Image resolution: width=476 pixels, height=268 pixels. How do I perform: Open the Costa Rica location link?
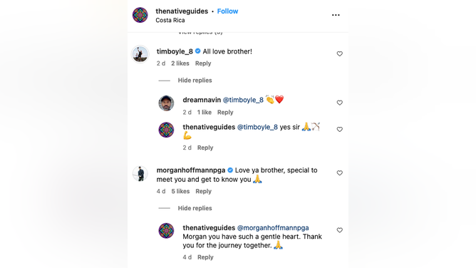point(170,21)
